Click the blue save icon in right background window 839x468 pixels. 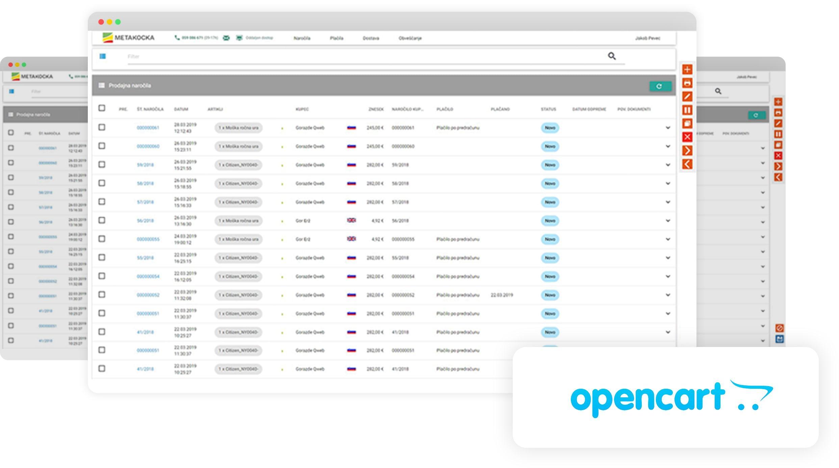pyautogui.click(x=780, y=339)
